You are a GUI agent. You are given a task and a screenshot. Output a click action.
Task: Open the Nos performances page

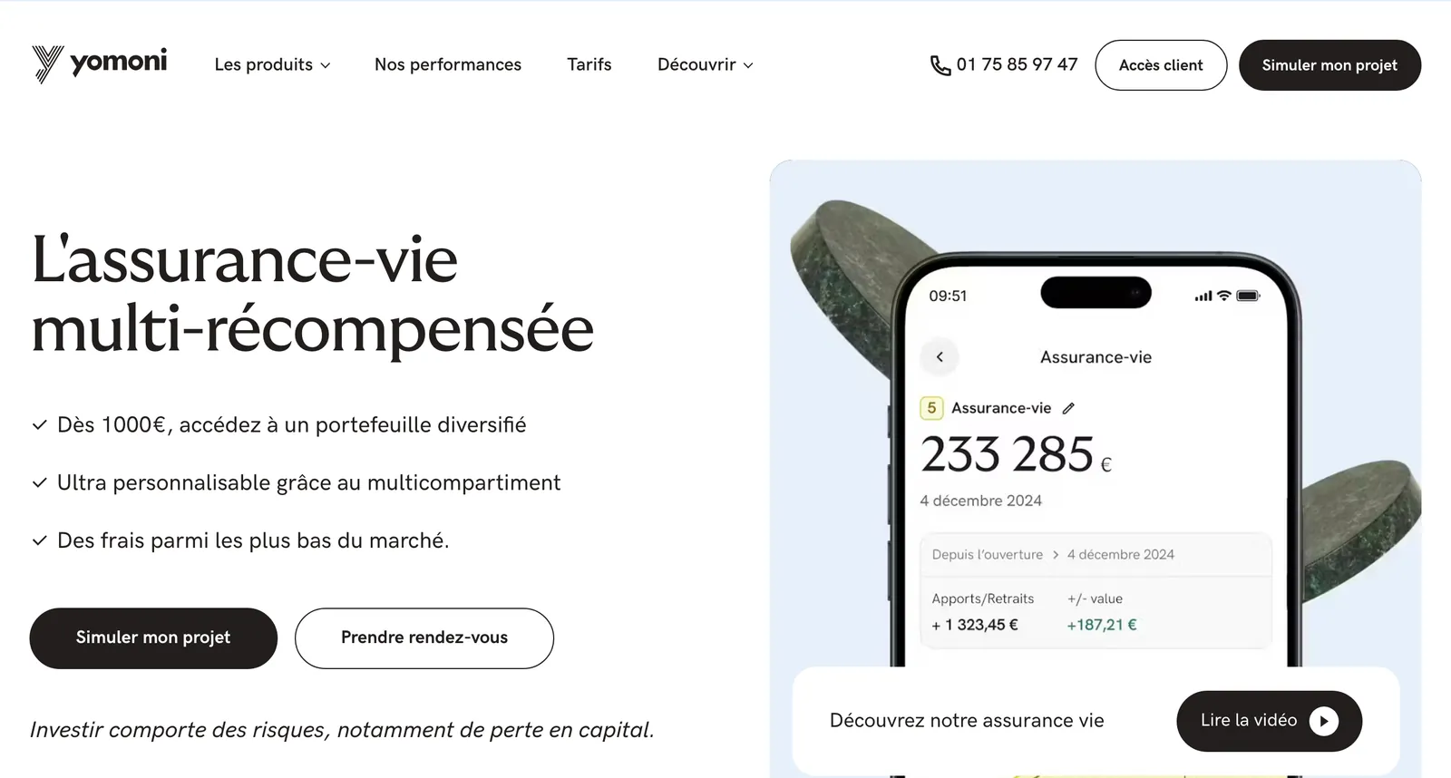tap(448, 64)
